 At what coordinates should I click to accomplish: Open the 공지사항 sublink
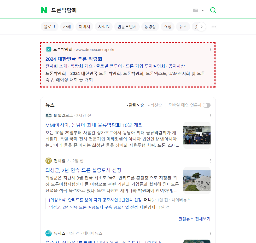[x=177, y=66]
